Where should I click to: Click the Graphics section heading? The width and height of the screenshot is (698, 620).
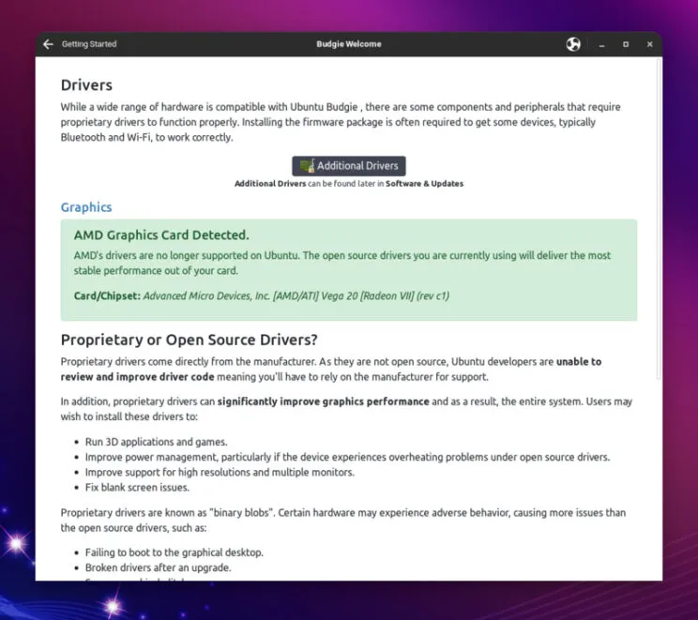pyautogui.click(x=86, y=207)
